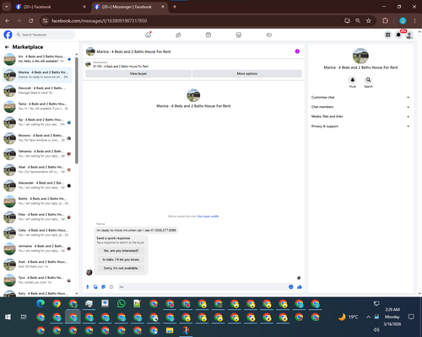Viewport: 422px width, 337px height.
Task: Open conversation info with the purple icon
Action: point(297,51)
